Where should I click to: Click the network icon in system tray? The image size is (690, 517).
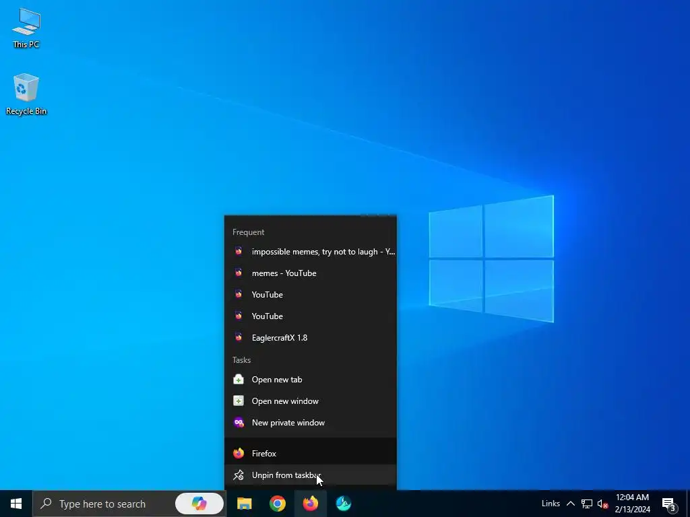(587, 504)
